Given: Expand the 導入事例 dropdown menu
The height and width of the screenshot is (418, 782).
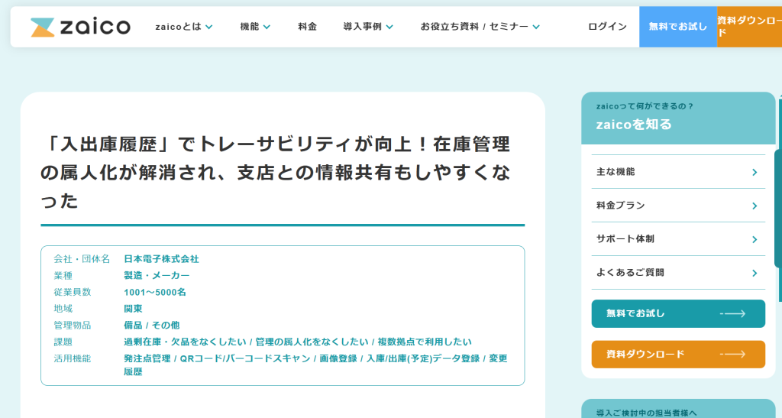Looking at the screenshot, I should [x=368, y=27].
